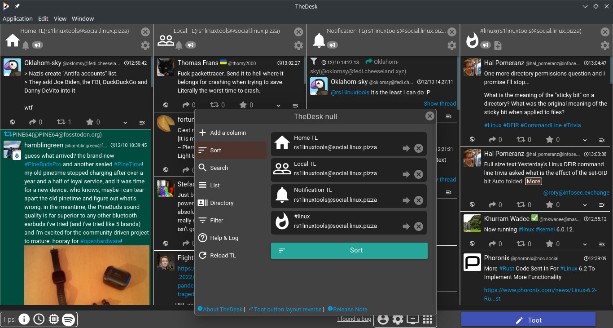613x328 pixels.
Task: Click the add-tag document icon in #linux header
Action: 498,45
